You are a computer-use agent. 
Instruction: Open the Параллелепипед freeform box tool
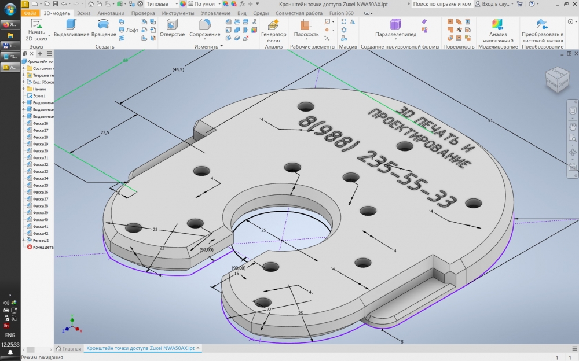(395, 27)
